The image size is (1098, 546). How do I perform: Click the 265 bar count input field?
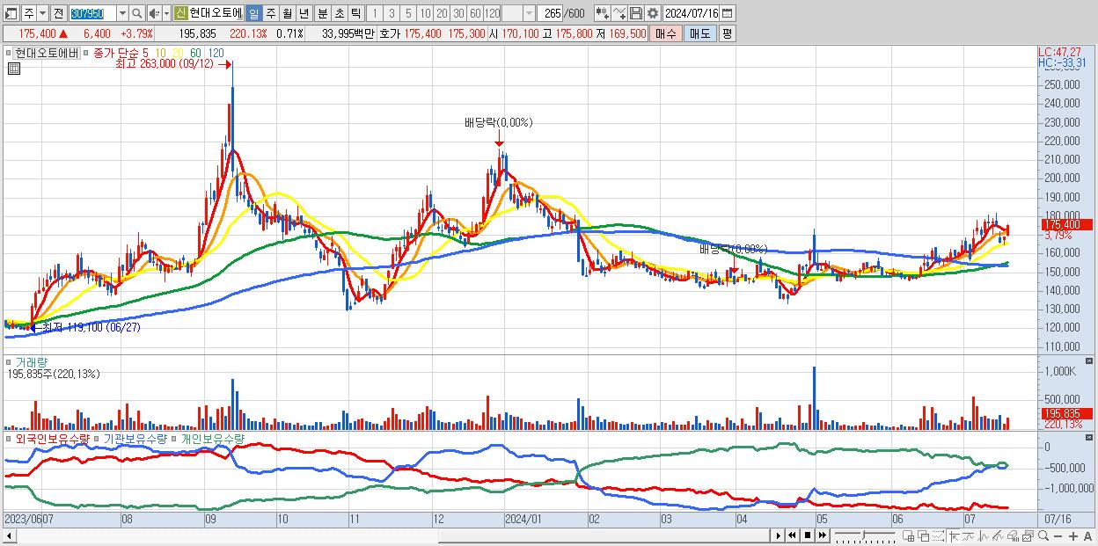[549, 13]
